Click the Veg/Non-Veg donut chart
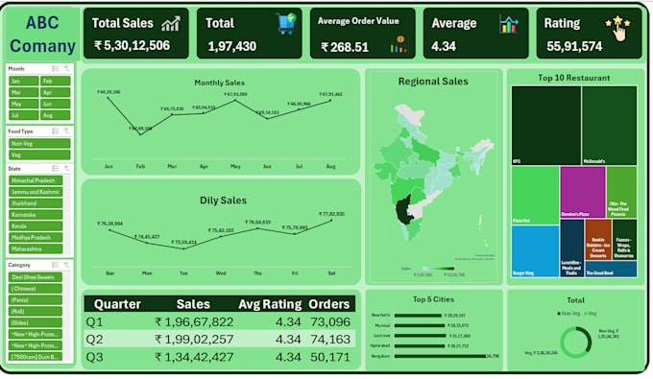 click(575, 342)
